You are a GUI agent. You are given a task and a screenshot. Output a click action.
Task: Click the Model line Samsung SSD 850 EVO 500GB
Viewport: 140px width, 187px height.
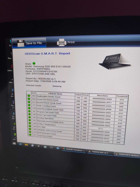click(x=48, y=66)
